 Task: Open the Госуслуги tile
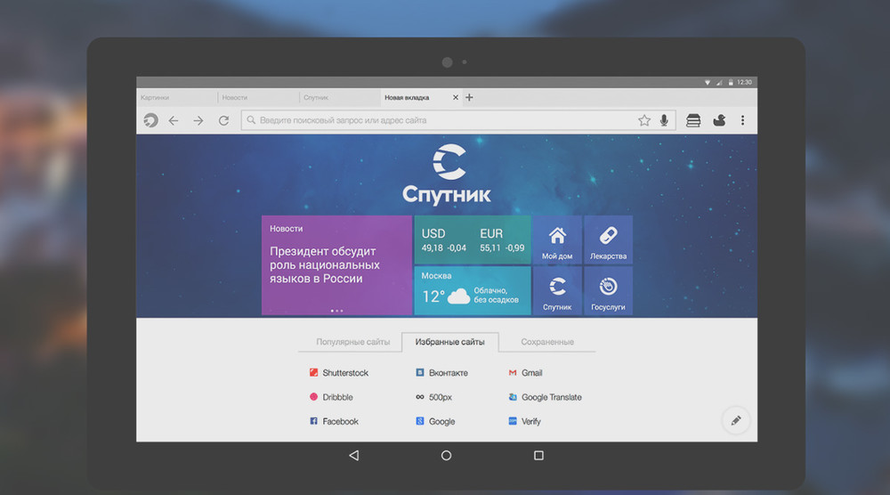coord(608,290)
